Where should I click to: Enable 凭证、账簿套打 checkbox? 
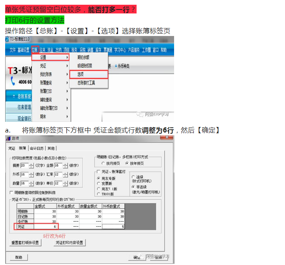pyautogui.click(x=97, y=172)
